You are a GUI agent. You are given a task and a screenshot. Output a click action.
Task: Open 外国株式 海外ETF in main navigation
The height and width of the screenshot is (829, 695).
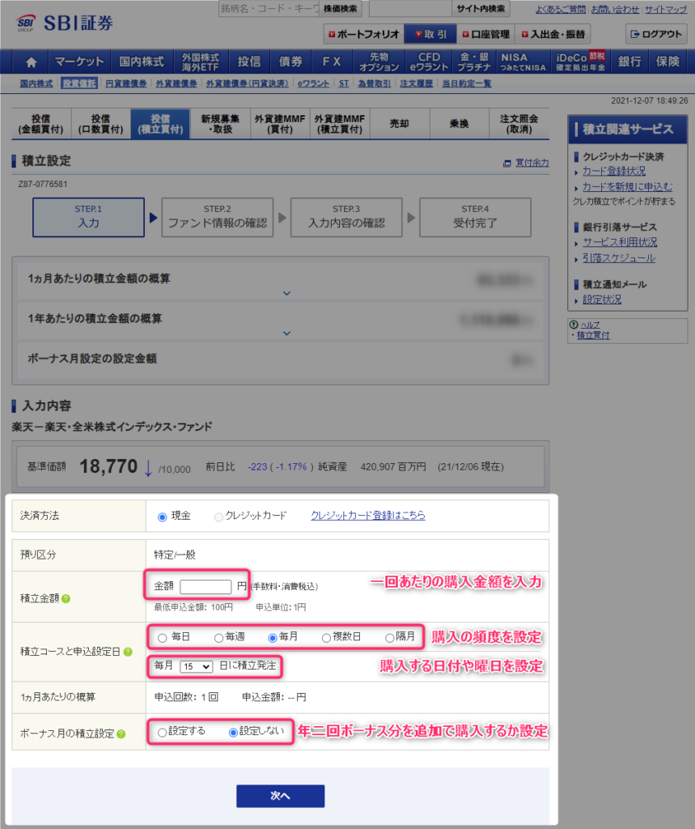tap(201, 62)
